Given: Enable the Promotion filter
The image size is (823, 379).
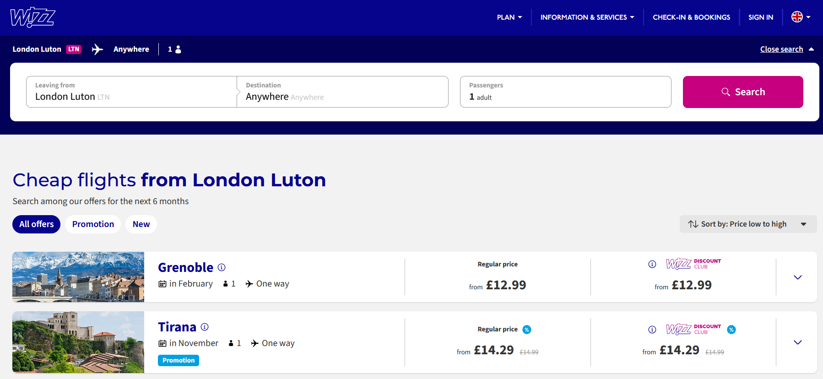Looking at the screenshot, I should [92, 224].
